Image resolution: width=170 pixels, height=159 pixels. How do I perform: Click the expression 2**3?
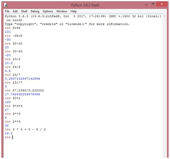[x=16, y=114]
